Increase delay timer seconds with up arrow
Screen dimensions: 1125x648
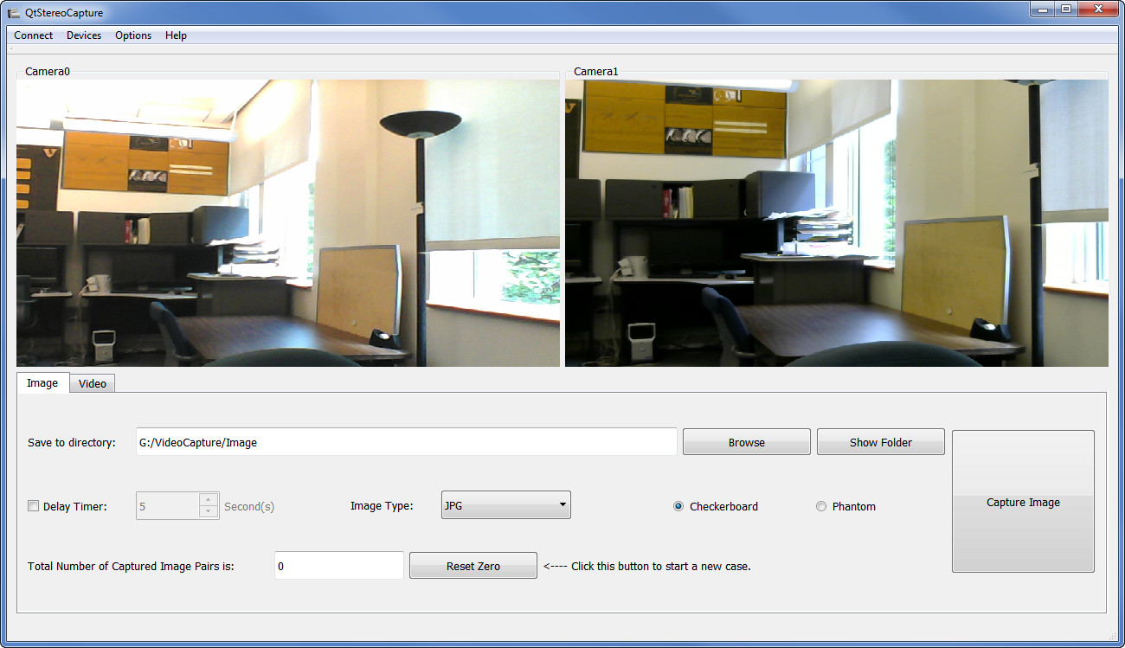point(209,499)
